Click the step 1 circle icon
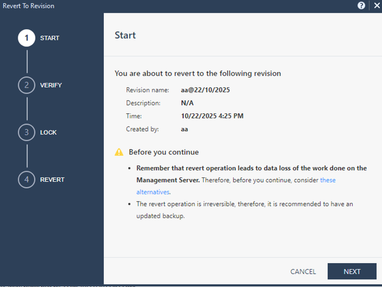Screen dimensions: 382x287 click(26, 38)
